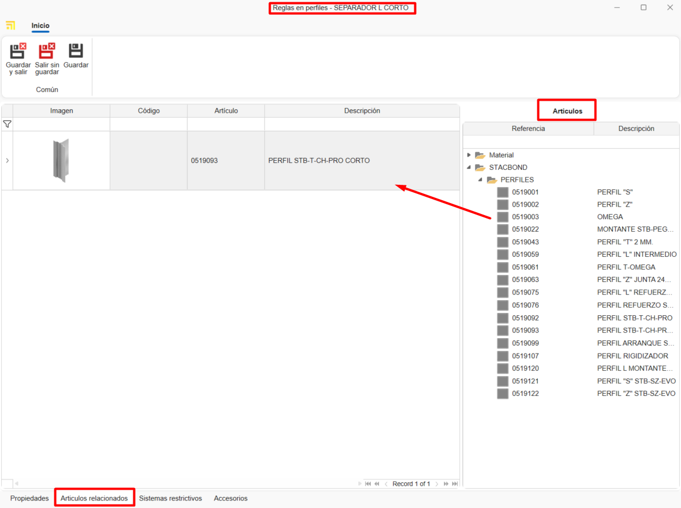Click the Artículo column filter field
The height and width of the screenshot is (508, 681).
[x=225, y=124]
